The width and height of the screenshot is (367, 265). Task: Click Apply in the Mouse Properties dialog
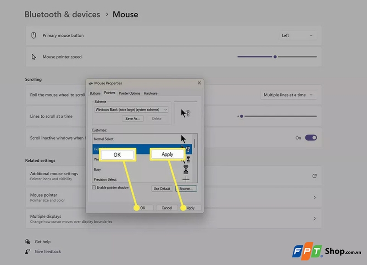click(190, 208)
